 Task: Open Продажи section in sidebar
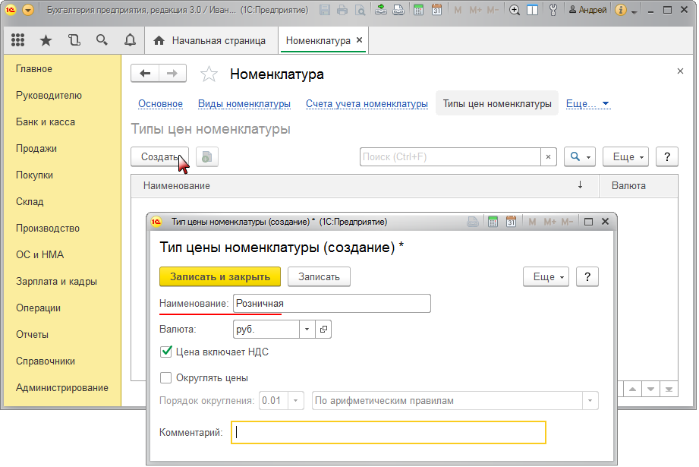coord(36,149)
